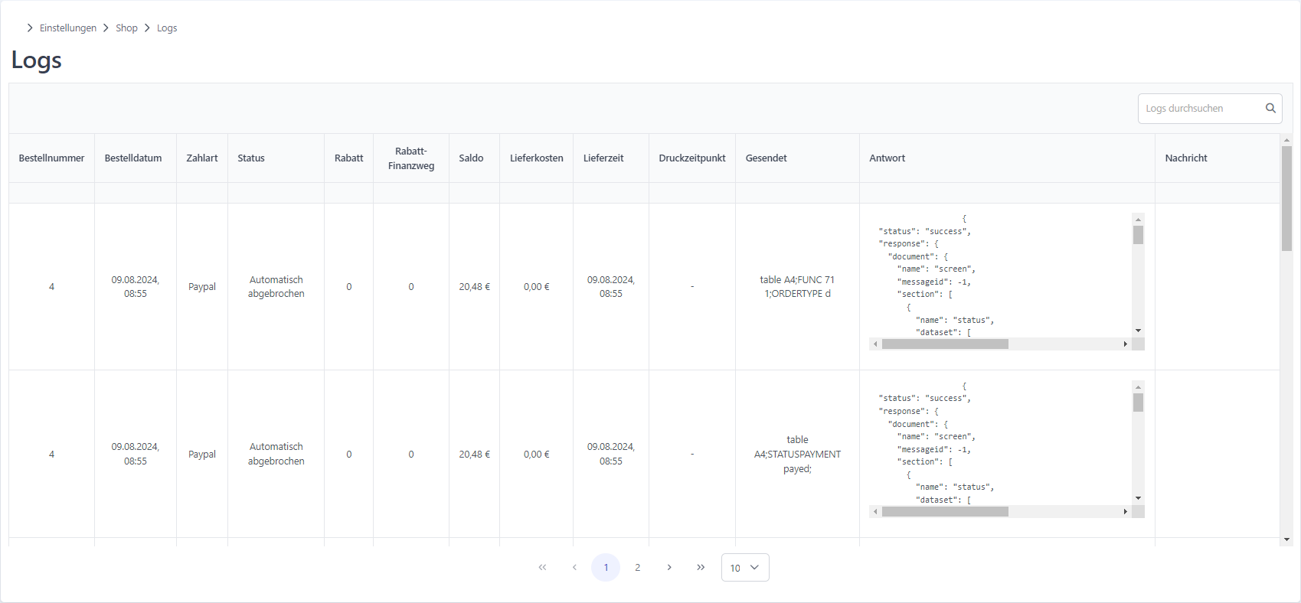Click the first row's Paypal cell
1301x603 pixels.
[x=202, y=287]
